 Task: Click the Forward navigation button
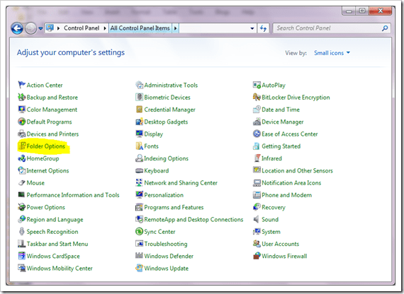pyautogui.click(x=30, y=28)
